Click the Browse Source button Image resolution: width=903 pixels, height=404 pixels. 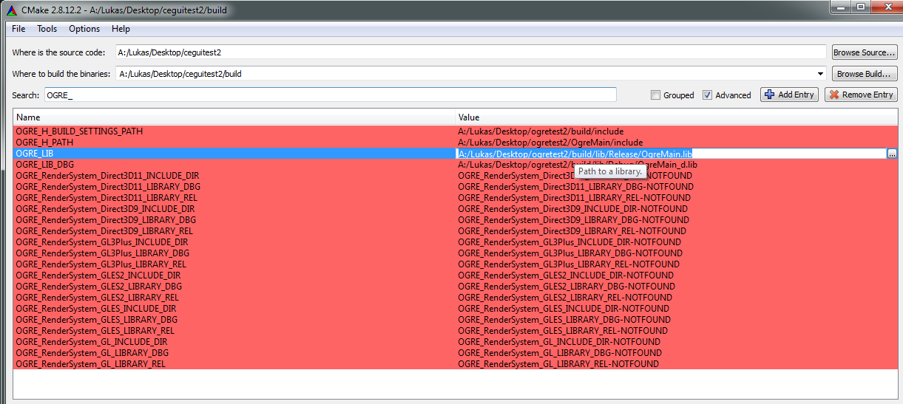(864, 52)
